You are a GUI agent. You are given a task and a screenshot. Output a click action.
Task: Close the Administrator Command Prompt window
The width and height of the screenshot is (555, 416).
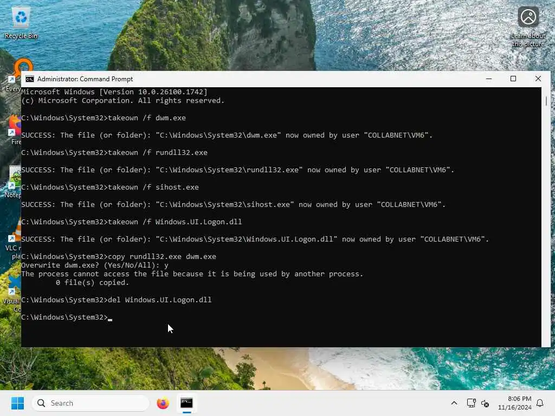(538, 79)
